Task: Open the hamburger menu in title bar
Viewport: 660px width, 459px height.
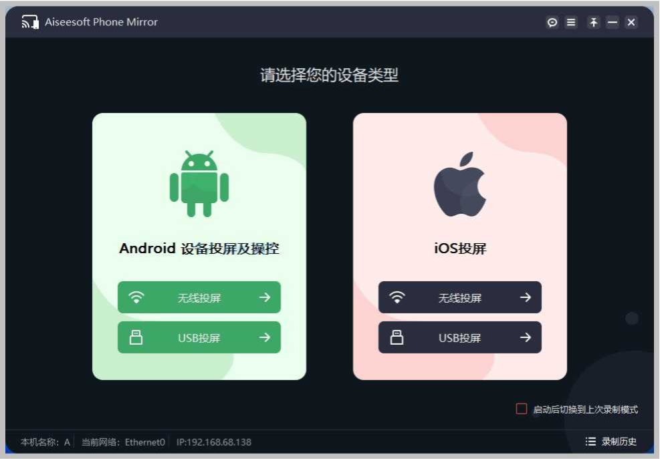Action: click(x=571, y=22)
